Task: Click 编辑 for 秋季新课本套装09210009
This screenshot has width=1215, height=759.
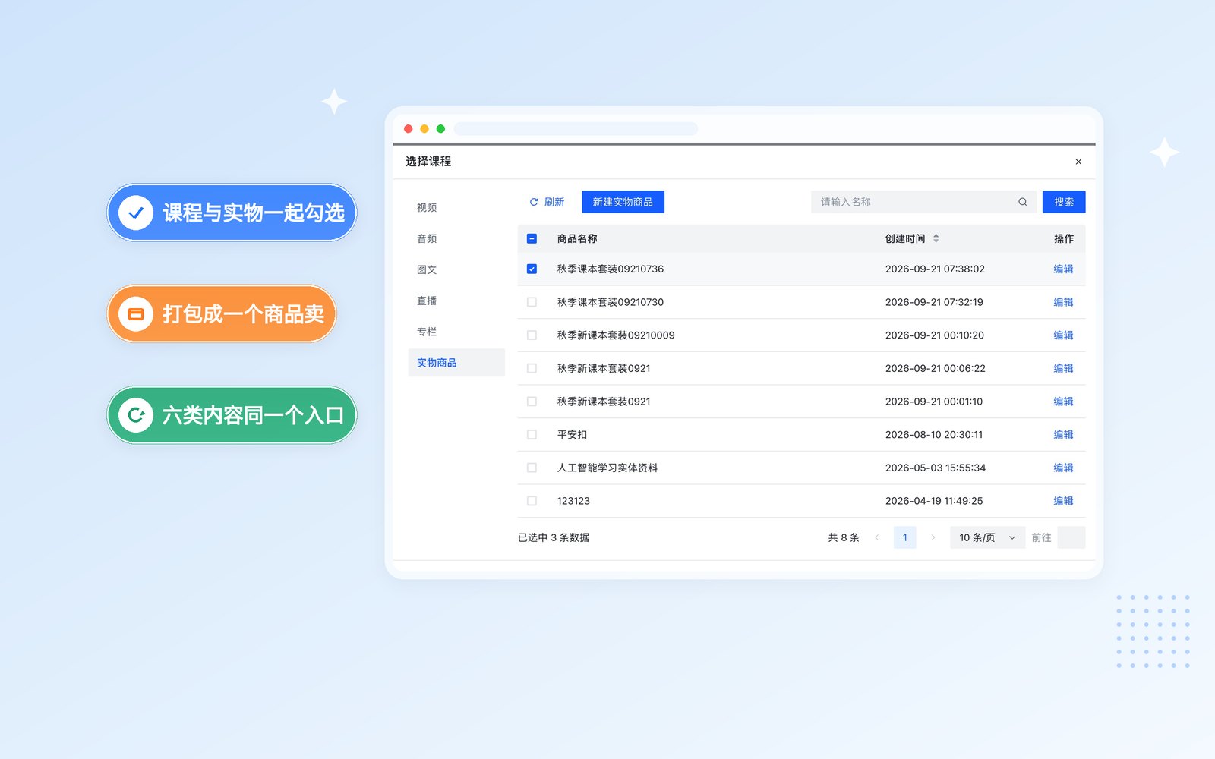Action: point(1063,335)
